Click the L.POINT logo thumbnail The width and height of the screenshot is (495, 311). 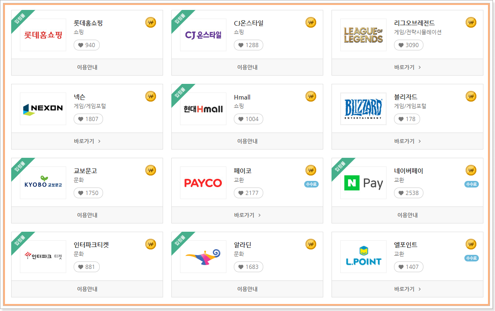(363, 257)
